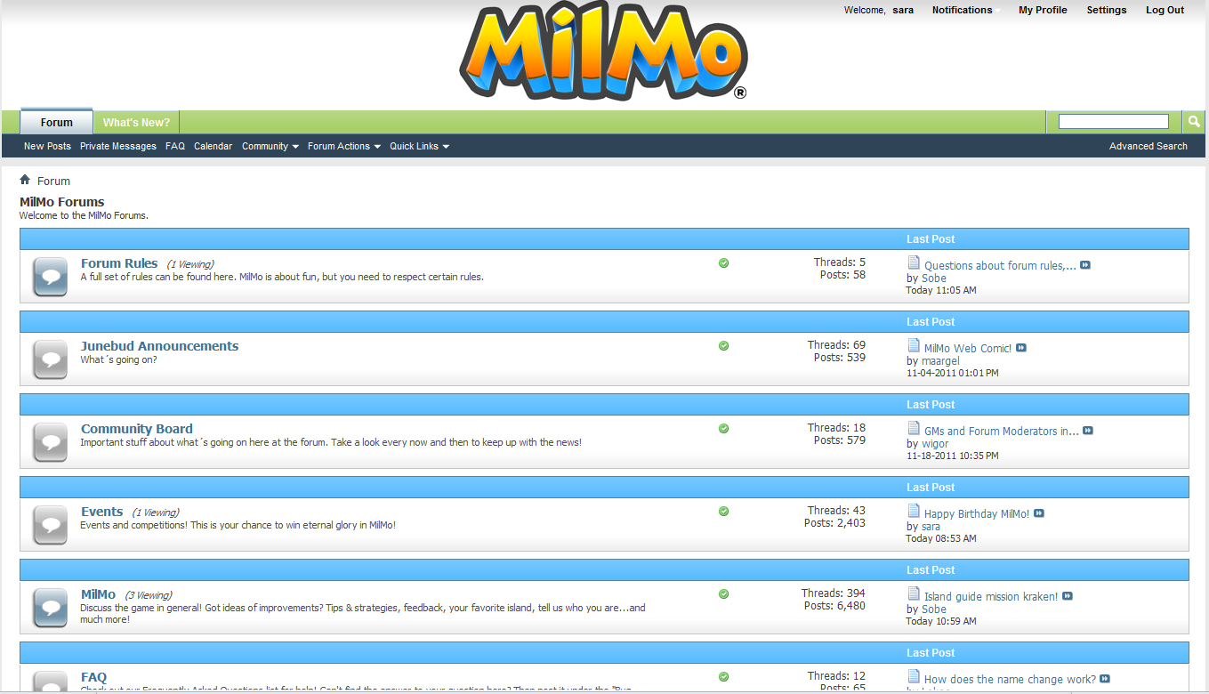
Task: Click inside the search input field
Action: tap(1113, 121)
